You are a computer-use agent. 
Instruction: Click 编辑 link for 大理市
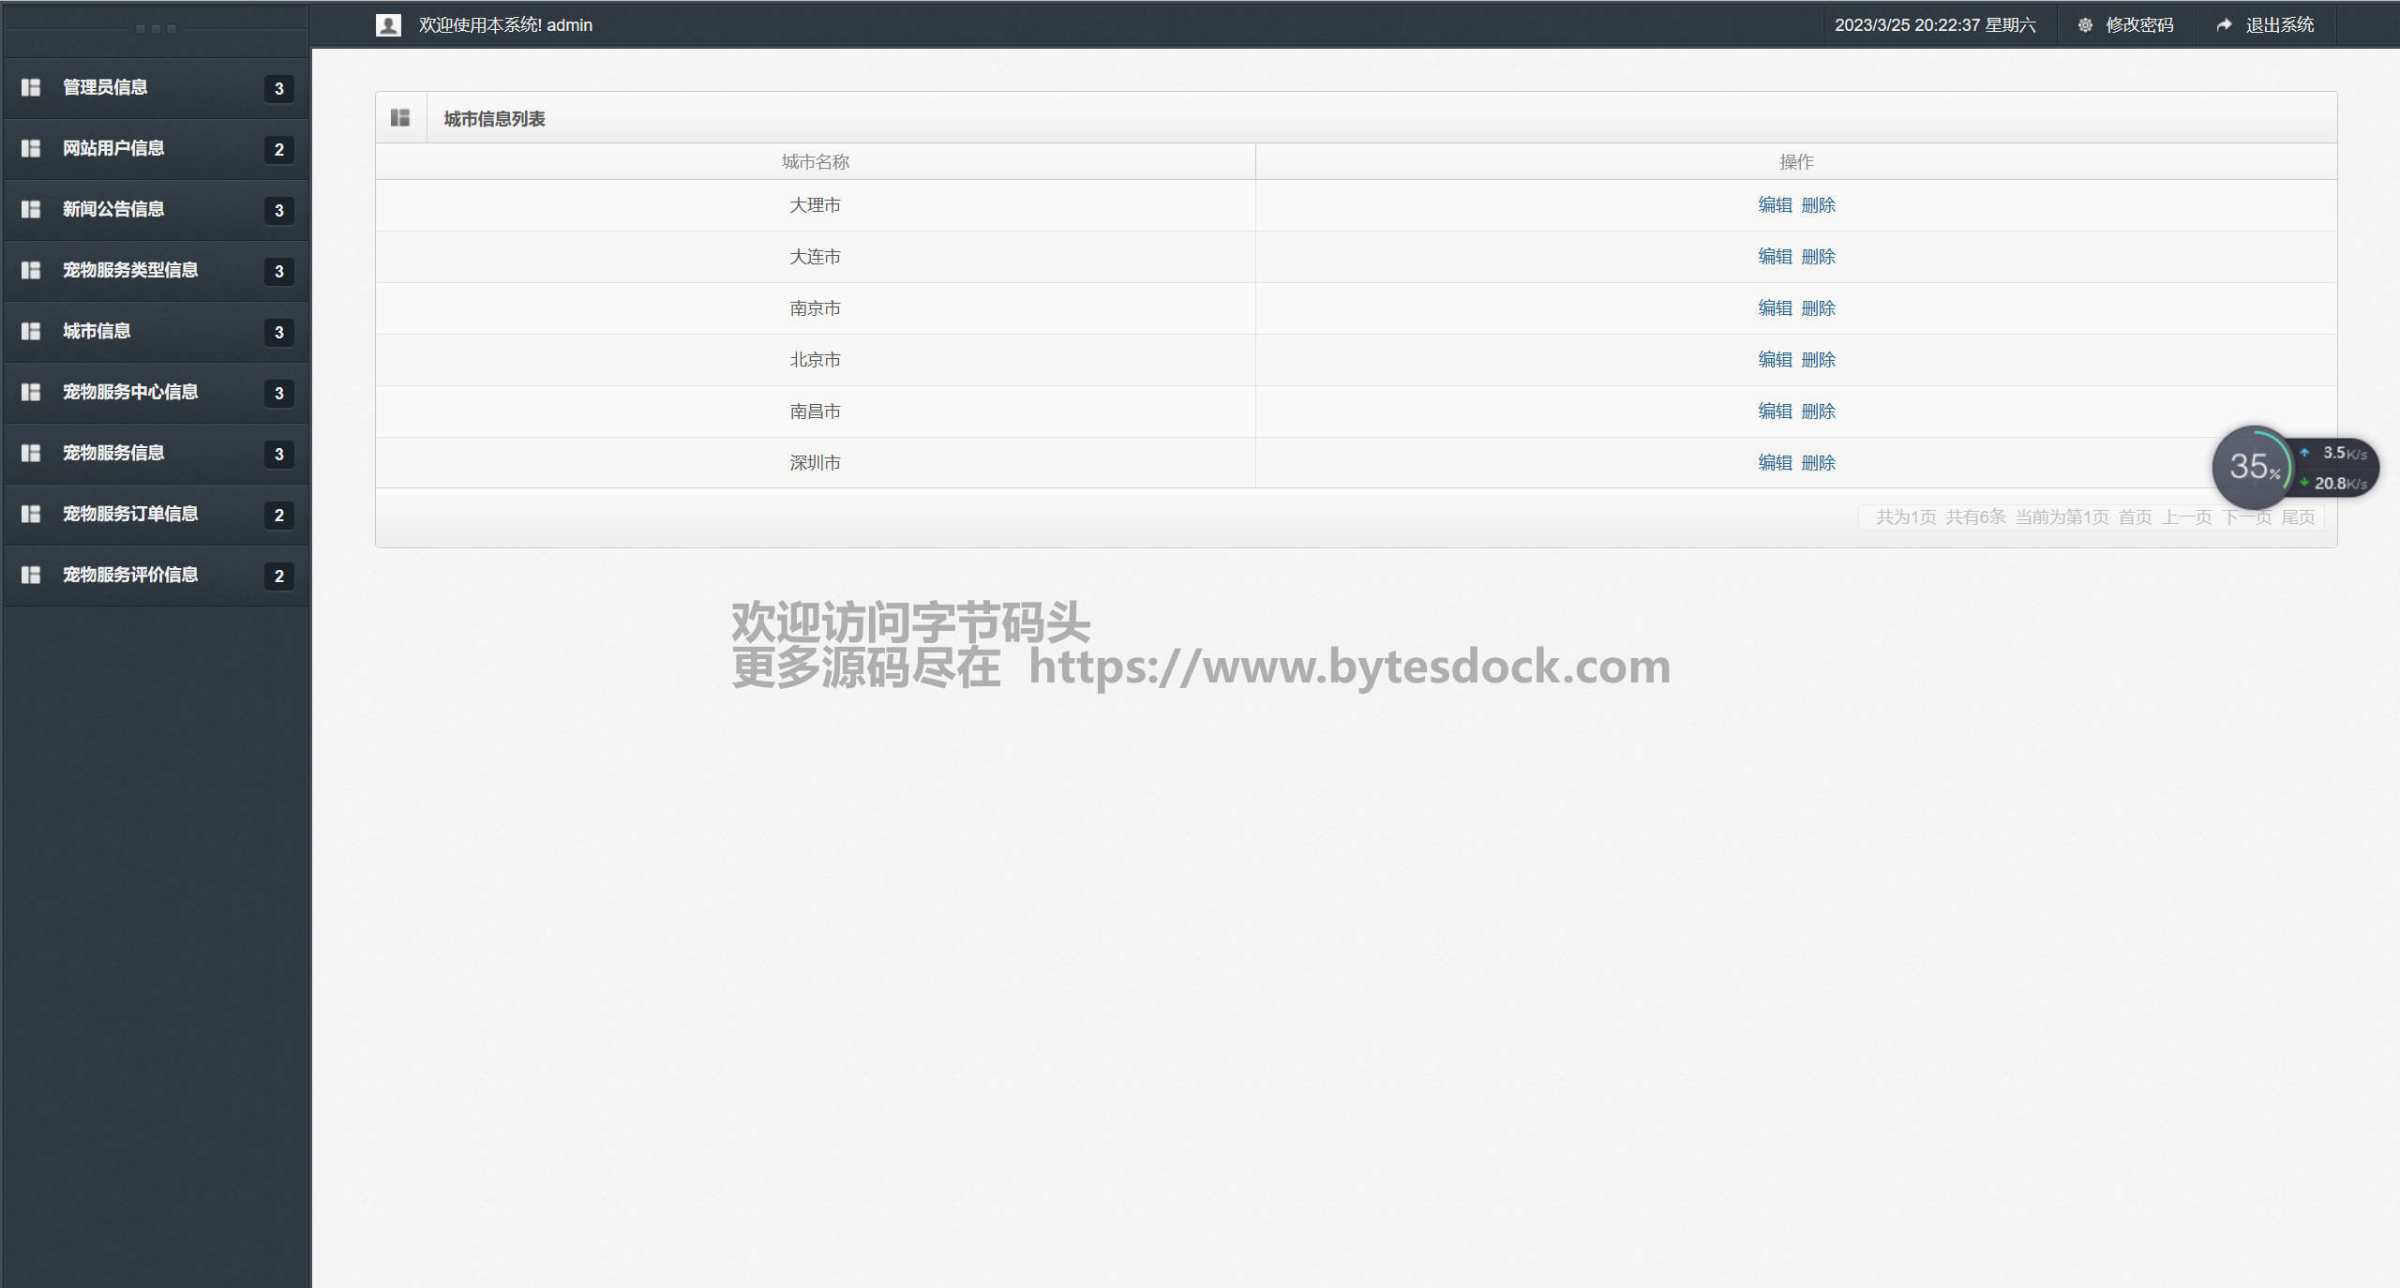1774,205
